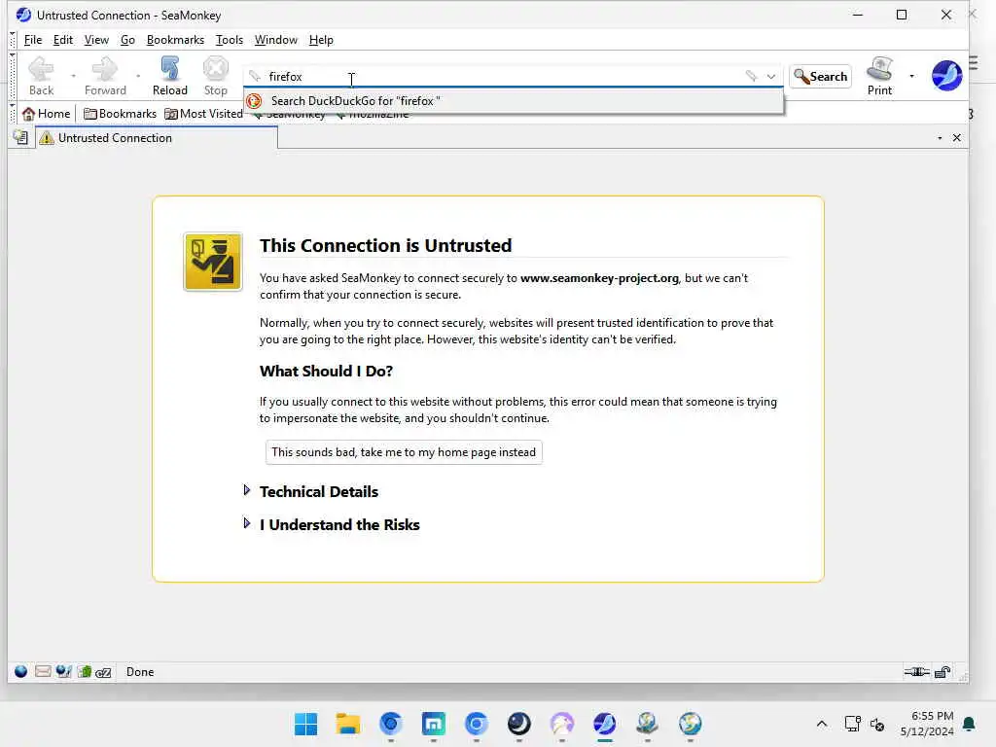Open Address Book from the status bar

85,671
